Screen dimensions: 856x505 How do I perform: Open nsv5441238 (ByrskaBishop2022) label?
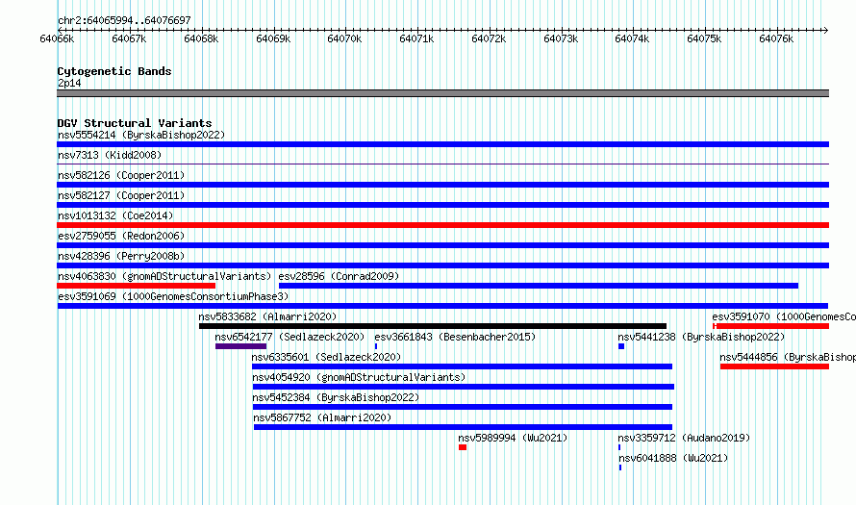pyautogui.click(x=701, y=337)
